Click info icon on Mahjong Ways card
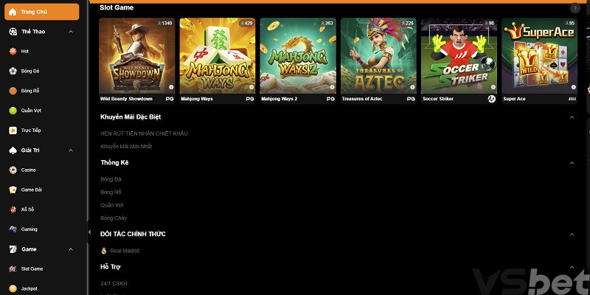This screenshot has width=590, height=295. click(x=251, y=87)
